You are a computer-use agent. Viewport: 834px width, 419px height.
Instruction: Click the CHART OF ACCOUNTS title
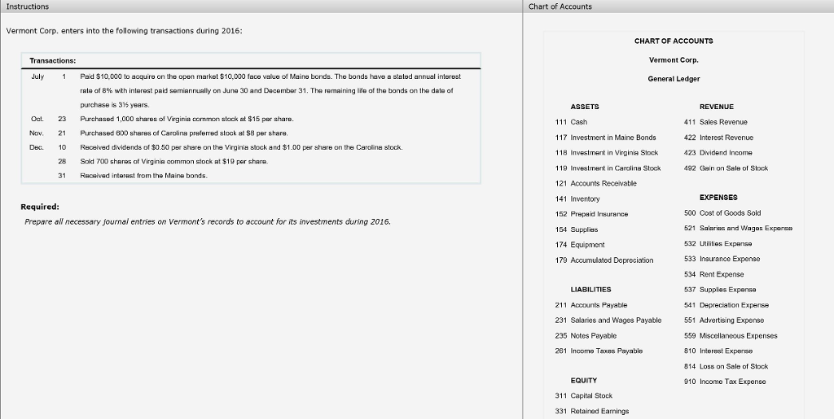[x=674, y=41]
